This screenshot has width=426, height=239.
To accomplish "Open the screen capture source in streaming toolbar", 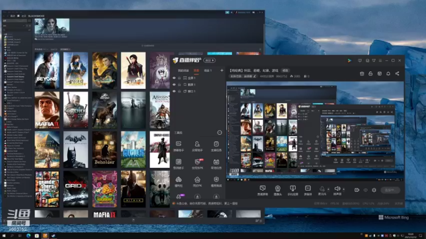I will coord(263,190).
